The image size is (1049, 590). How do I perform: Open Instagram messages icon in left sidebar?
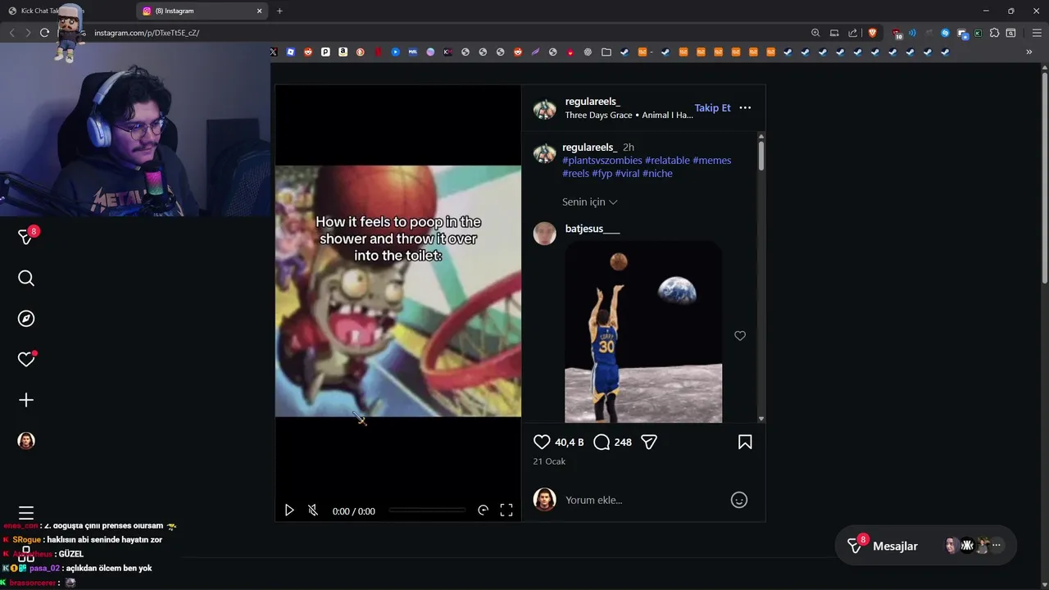(x=26, y=237)
